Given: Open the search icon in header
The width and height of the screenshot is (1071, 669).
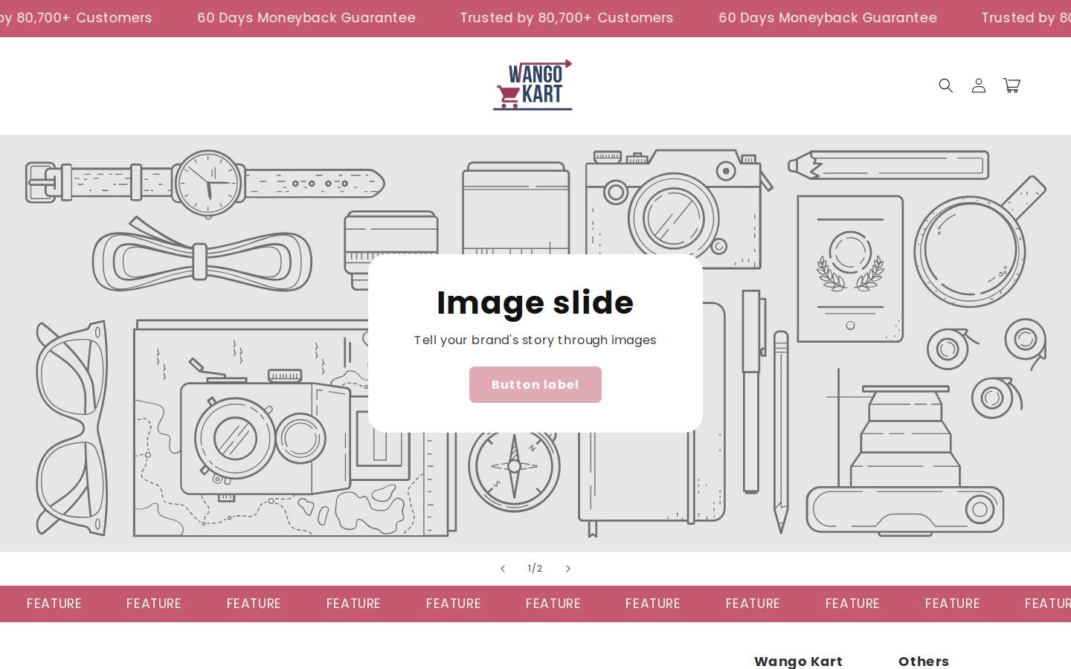Looking at the screenshot, I should point(945,85).
